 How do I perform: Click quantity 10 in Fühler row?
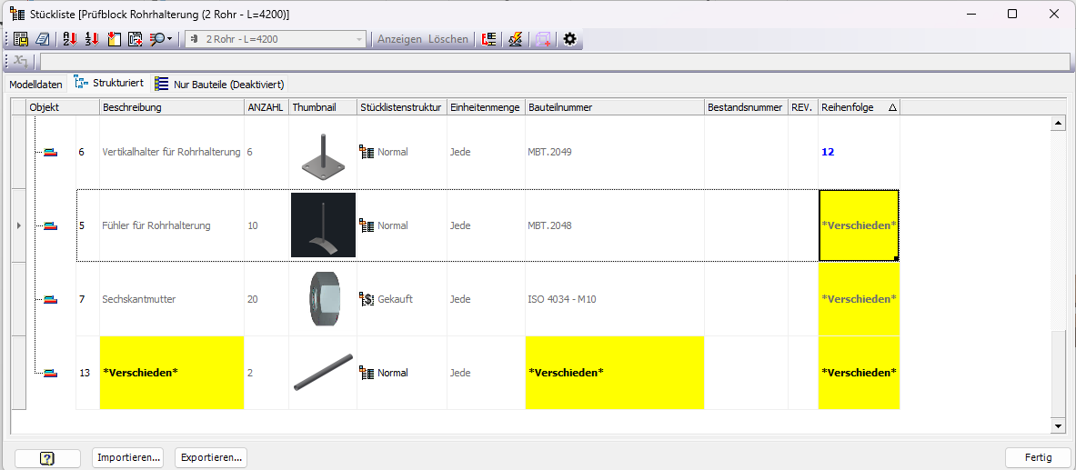pos(253,225)
